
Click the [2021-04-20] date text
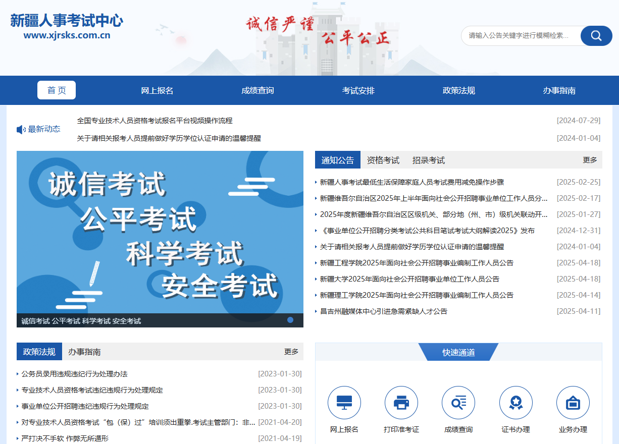coord(280,422)
